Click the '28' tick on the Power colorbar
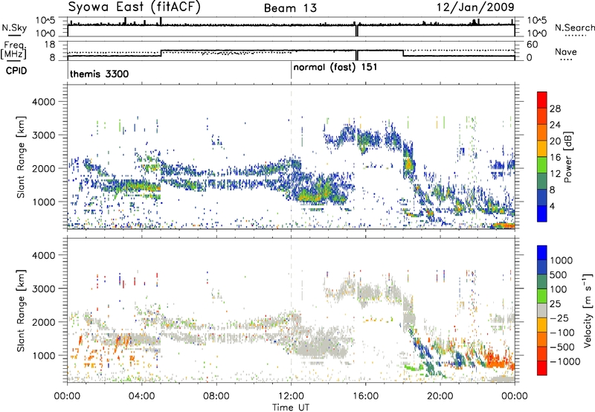 [555, 109]
